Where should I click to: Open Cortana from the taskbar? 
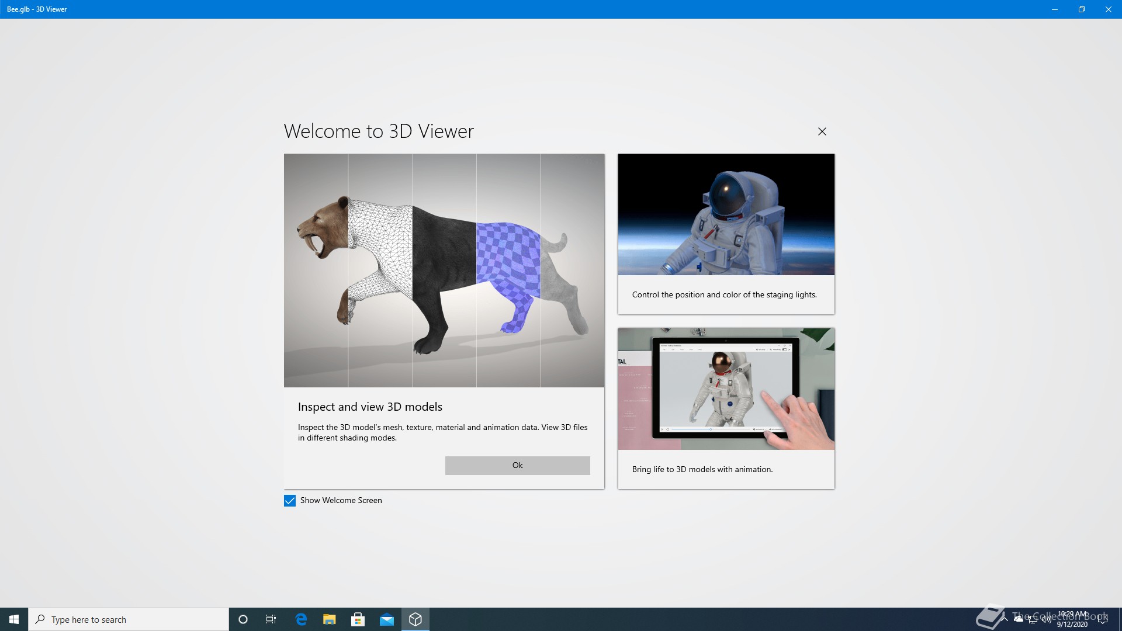tap(243, 619)
